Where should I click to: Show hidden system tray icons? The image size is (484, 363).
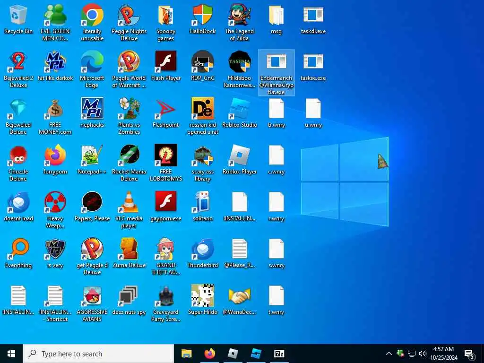pos(389,354)
